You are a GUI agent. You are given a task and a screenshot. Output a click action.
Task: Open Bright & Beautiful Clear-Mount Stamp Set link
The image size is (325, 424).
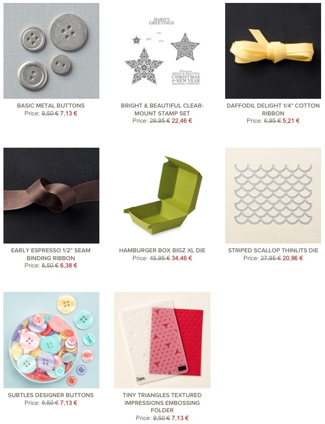(x=162, y=110)
